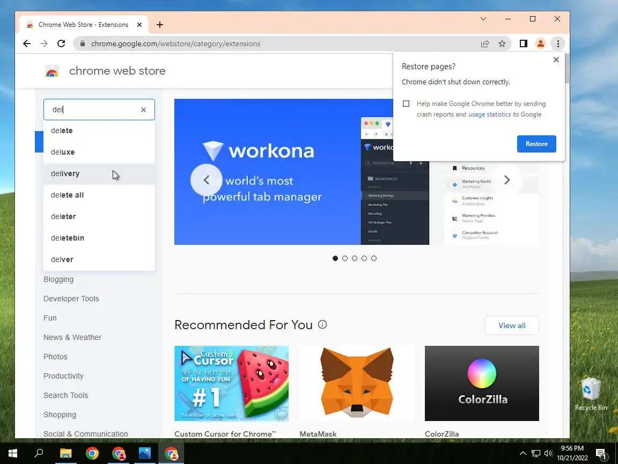Enable sending crash reports checkbox
618x464 pixels.
[x=406, y=104]
